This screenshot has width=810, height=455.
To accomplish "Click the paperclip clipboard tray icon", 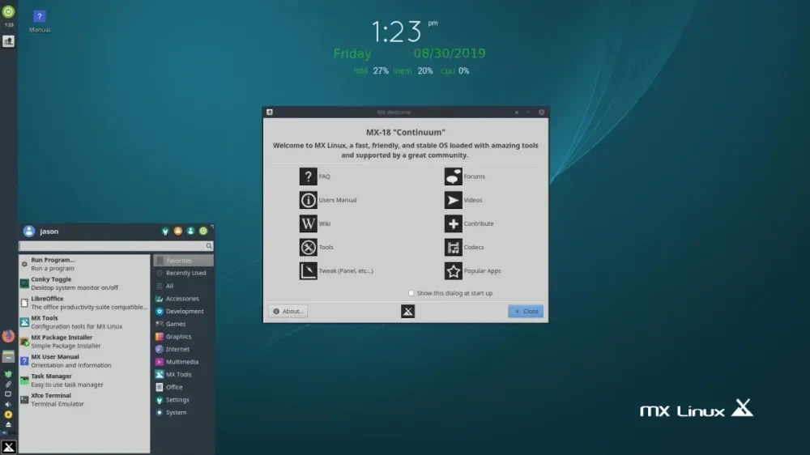I will (8, 385).
